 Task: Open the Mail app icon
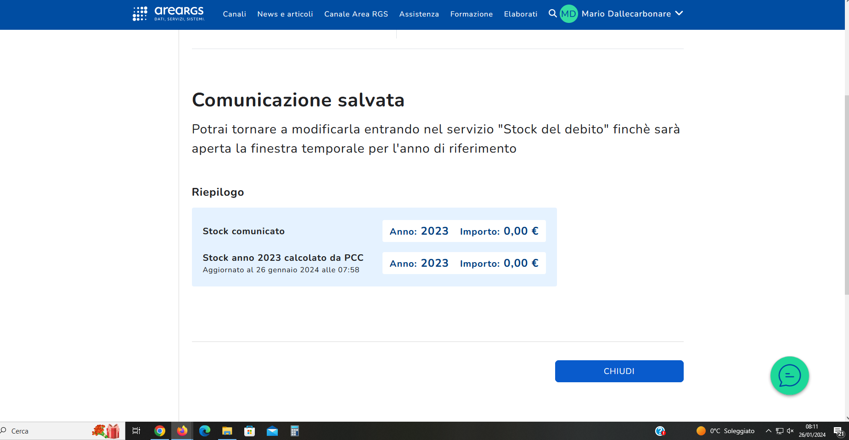pyautogui.click(x=272, y=431)
